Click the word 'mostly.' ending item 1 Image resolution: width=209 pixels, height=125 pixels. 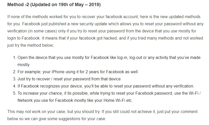click(x=24, y=65)
